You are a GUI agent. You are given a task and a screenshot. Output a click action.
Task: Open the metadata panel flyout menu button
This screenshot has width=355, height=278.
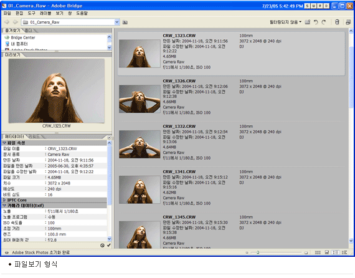(109, 137)
